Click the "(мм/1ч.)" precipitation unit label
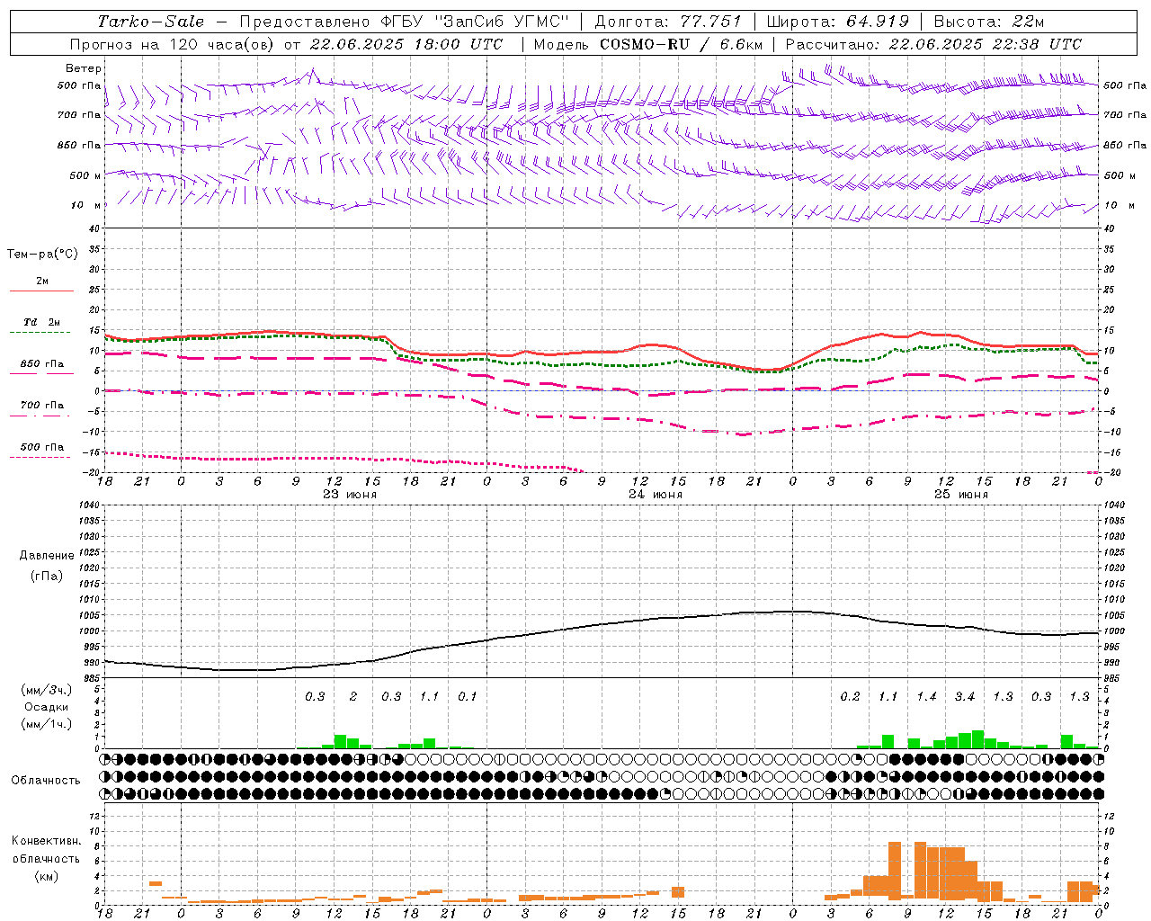Screen dimensions: 1151x921 point(46,724)
